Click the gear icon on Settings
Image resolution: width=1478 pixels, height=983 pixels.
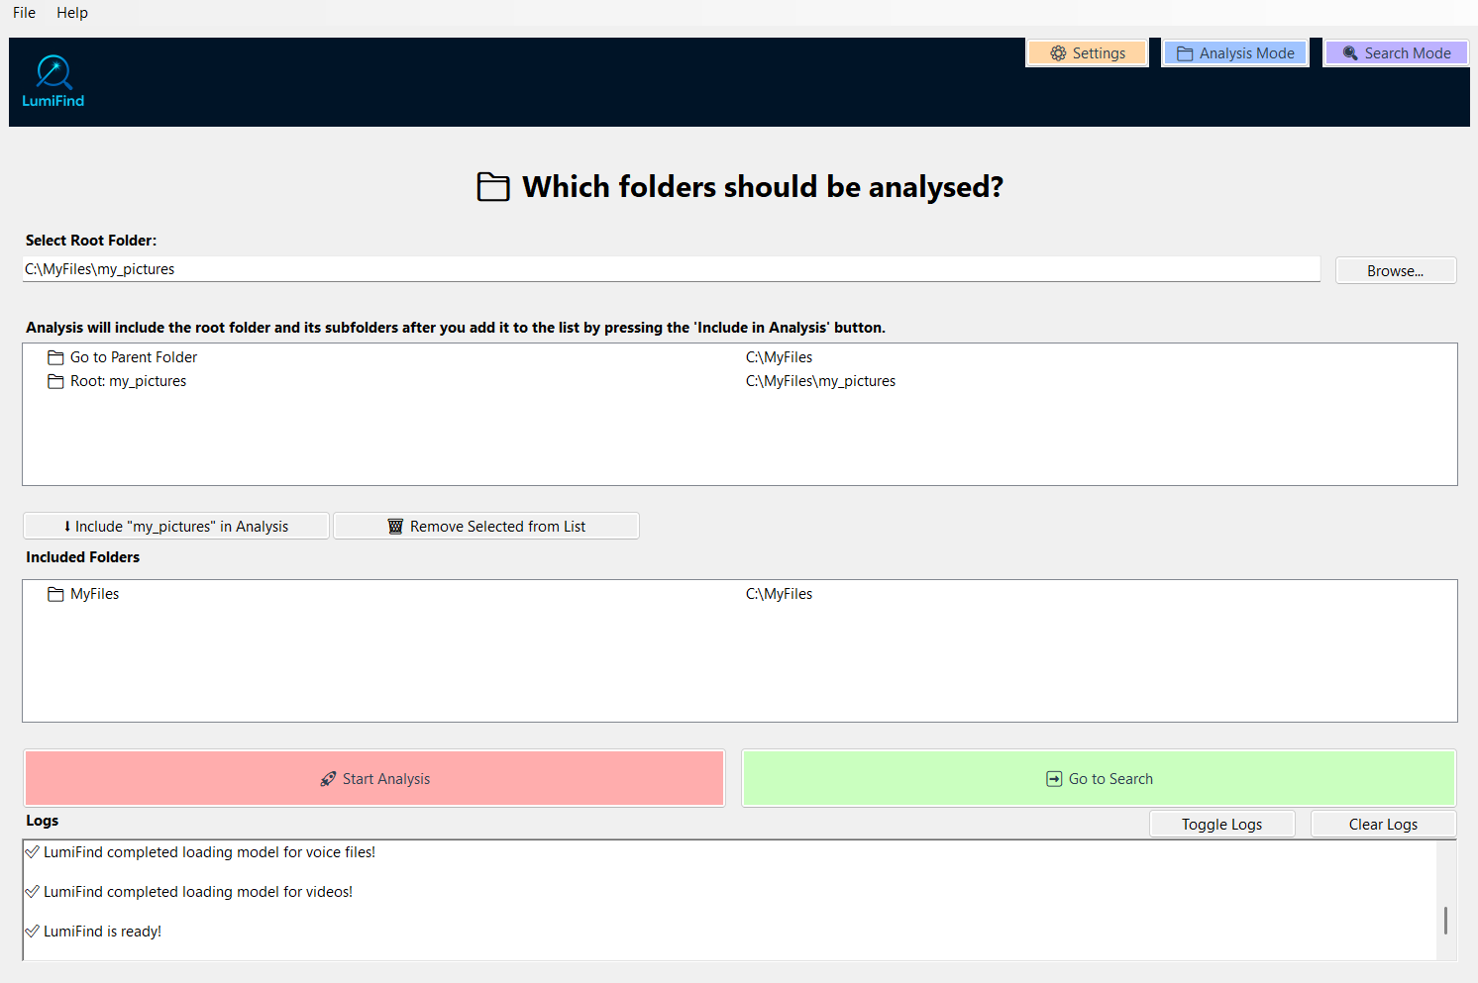1058,53
